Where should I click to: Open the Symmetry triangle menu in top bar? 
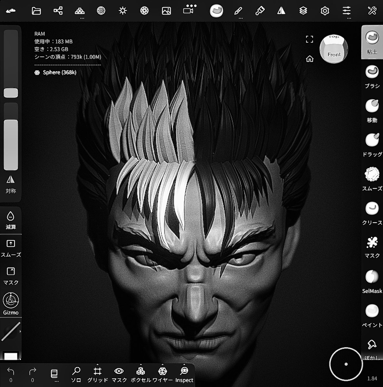click(x=281, y=11)
